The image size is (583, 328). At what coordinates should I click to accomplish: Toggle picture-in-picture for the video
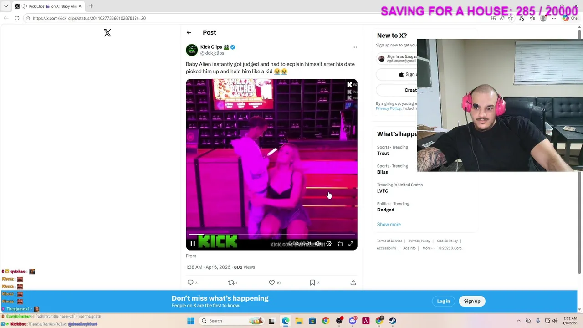[x=340, y=244]
